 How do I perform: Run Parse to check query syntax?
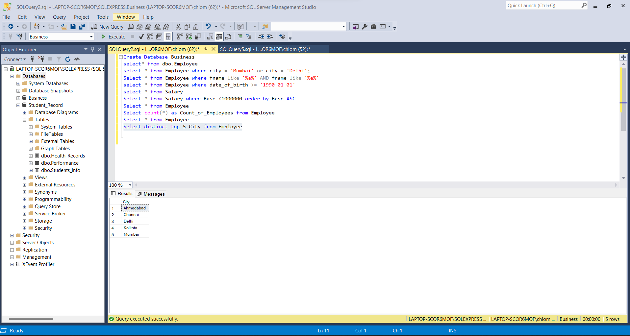(x=141, y=36)
